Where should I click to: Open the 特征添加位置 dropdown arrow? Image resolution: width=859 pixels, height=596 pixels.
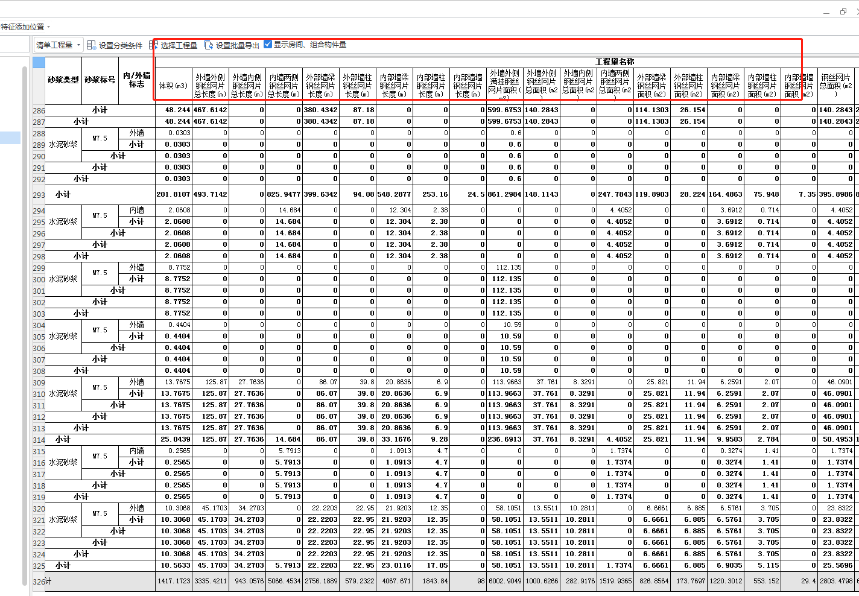[x=48, y=27]
